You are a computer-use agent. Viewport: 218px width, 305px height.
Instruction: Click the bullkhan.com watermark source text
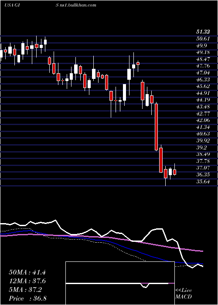(76, 5)
